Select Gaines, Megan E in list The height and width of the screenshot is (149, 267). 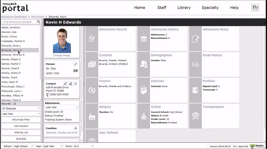click(x=11, y=60)
